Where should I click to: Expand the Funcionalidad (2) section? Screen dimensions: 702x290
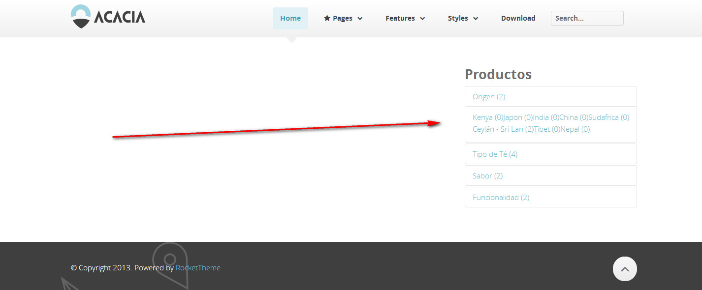[x=551, y=197]
